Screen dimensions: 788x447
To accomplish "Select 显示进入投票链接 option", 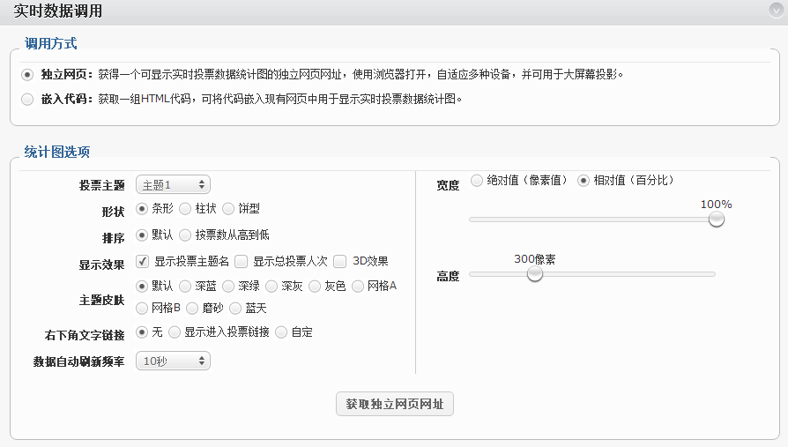I will coord(175,332).
